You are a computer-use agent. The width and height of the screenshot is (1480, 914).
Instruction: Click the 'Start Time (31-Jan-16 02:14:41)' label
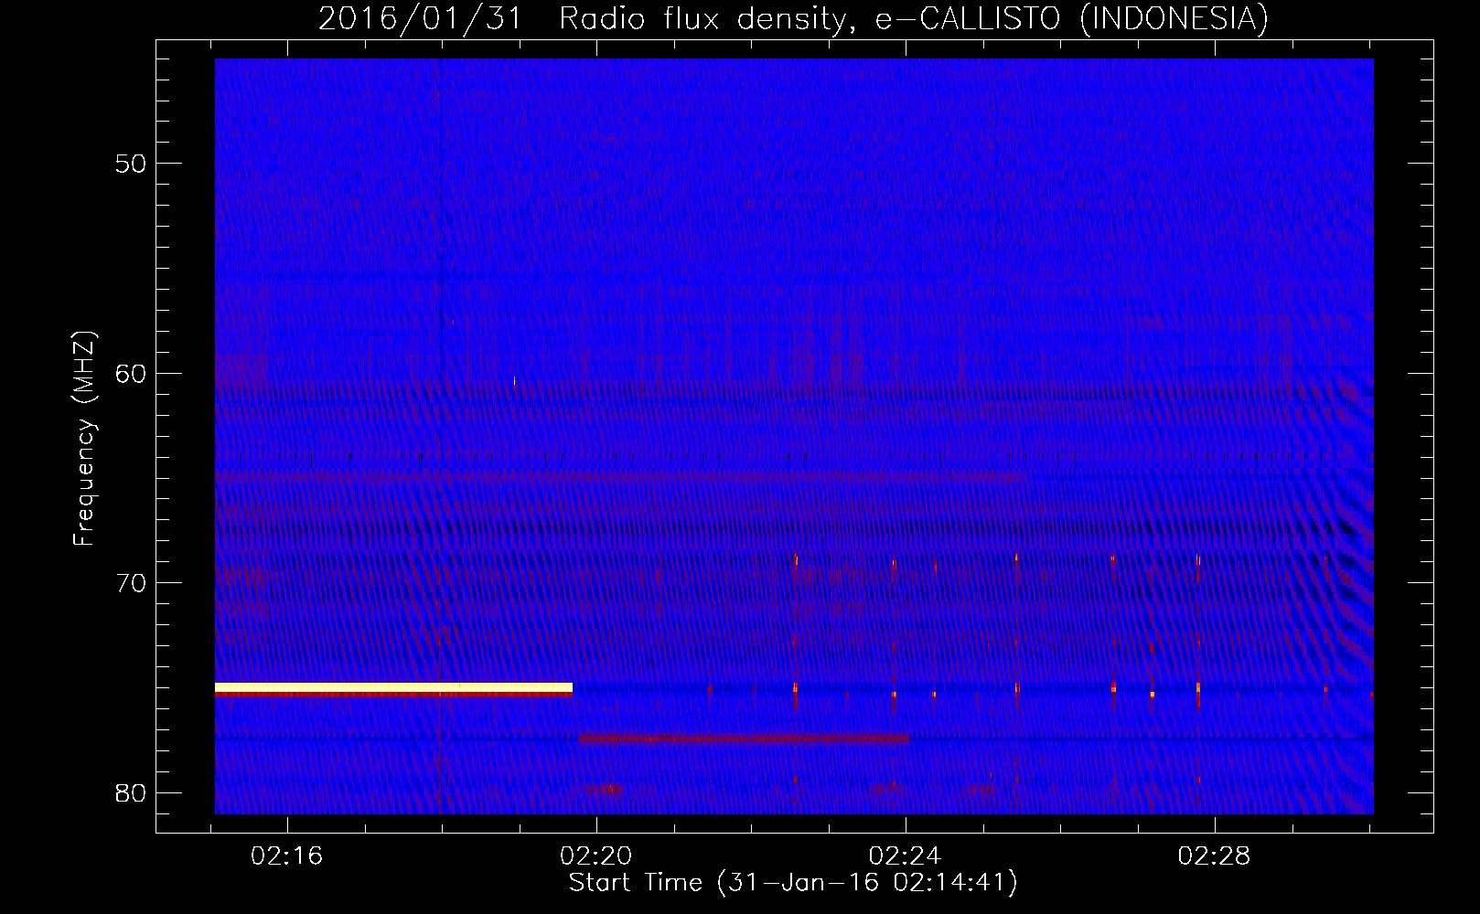[x=793, y=883]
